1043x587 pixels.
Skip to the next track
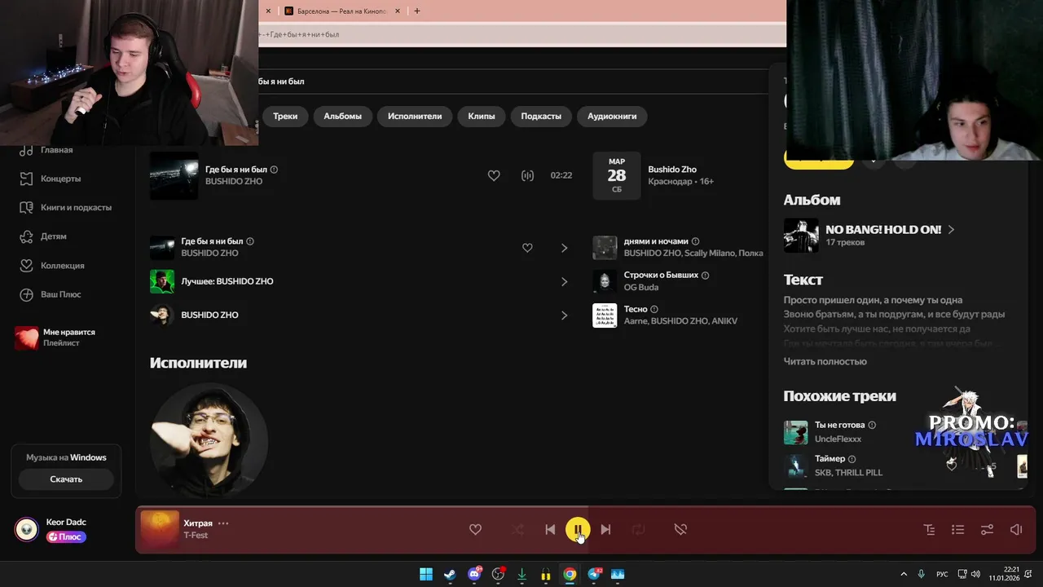coord(605,529)
